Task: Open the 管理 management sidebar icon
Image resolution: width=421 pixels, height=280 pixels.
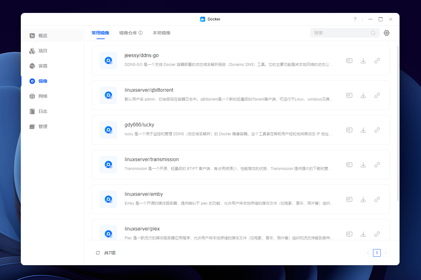Action: coord(32,126)
